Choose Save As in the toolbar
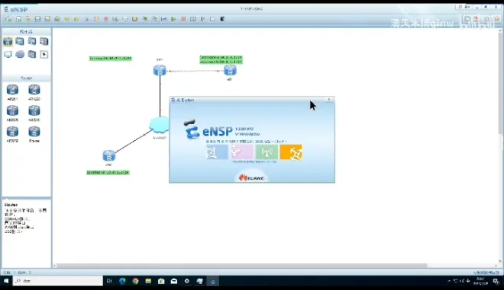The height and width of the screenshot is (290, 504). tap(47, 19)
